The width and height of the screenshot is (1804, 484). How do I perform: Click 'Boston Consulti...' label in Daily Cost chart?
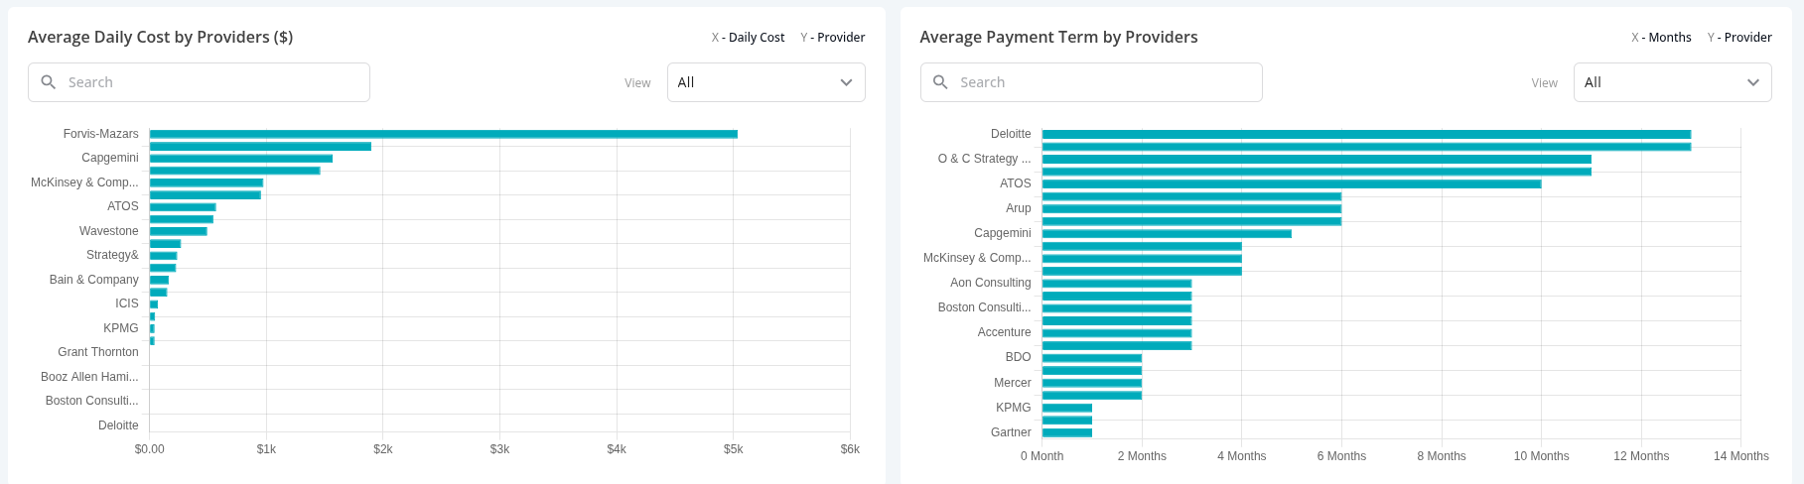point(91,401)
